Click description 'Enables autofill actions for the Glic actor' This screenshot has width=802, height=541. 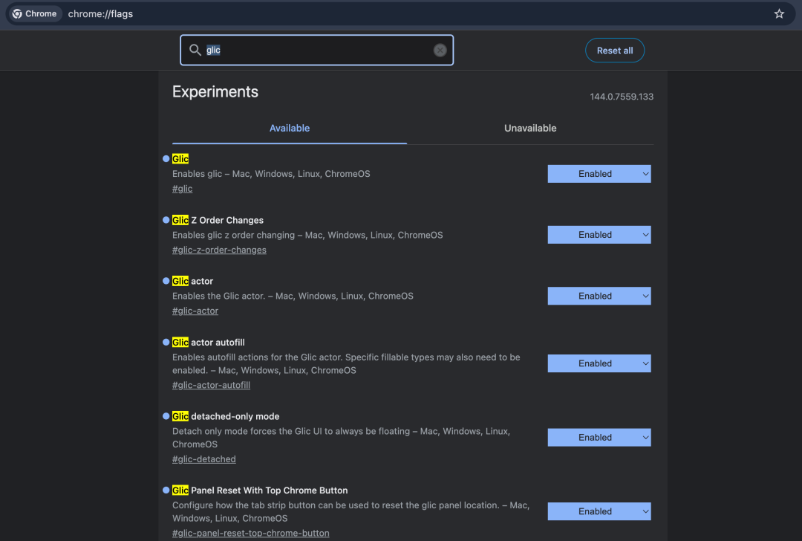(346, 364)
